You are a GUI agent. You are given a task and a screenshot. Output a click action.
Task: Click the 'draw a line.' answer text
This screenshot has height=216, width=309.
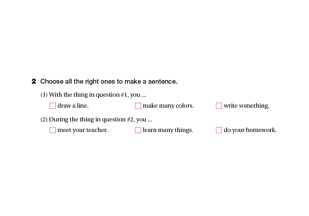[x=73, y=106]
